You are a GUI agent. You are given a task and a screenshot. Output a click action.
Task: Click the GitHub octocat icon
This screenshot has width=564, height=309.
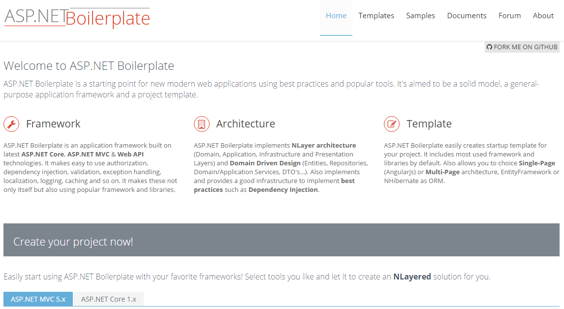tap(490, 47)
